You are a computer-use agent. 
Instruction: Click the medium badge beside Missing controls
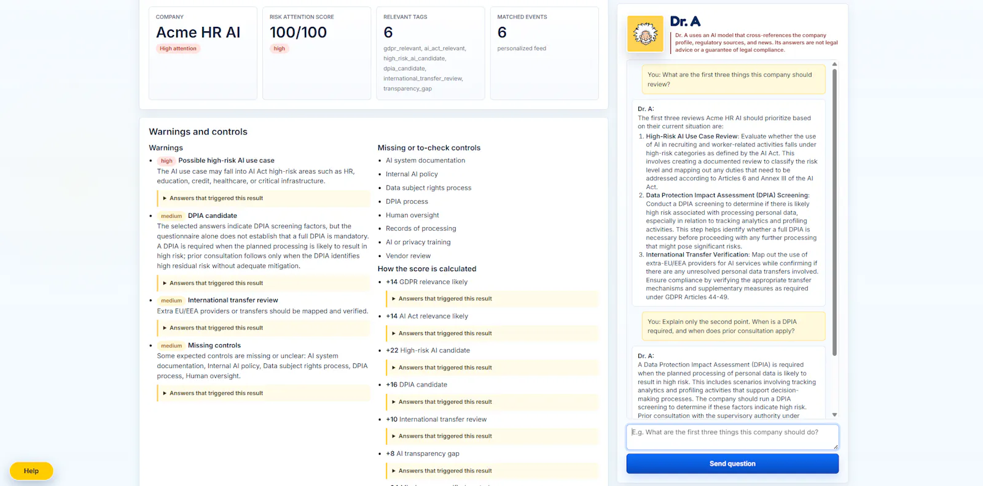click(171, 345)
